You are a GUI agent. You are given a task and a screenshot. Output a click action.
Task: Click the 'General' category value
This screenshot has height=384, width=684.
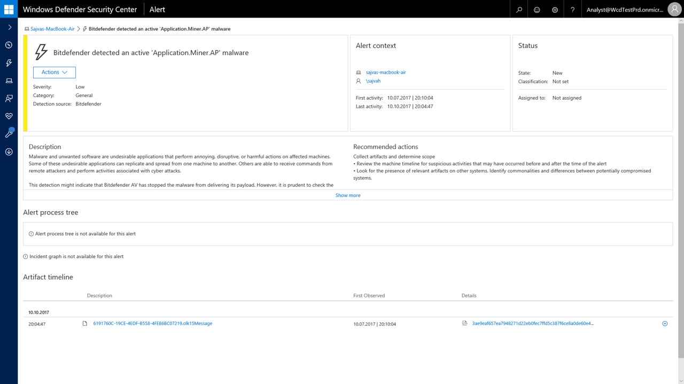pyautogui.click(x=84, y=95)
